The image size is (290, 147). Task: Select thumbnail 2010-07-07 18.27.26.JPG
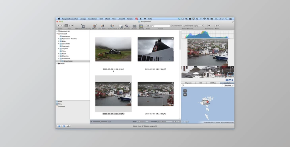156,94
